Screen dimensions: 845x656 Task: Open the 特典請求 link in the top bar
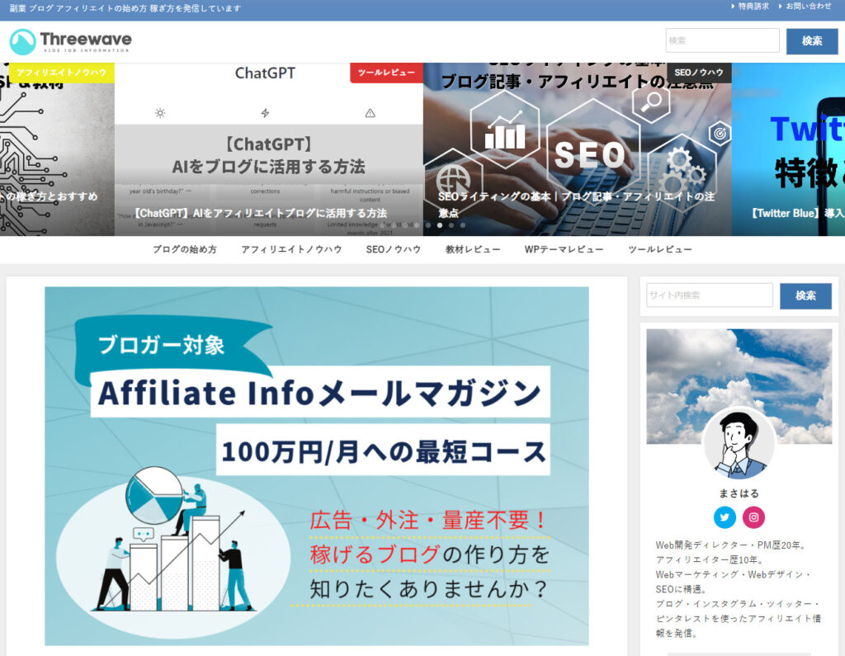tap(753, 7)
